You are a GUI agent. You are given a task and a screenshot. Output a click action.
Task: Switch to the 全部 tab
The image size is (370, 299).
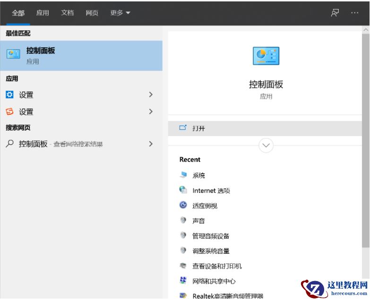tap(18, 13)
